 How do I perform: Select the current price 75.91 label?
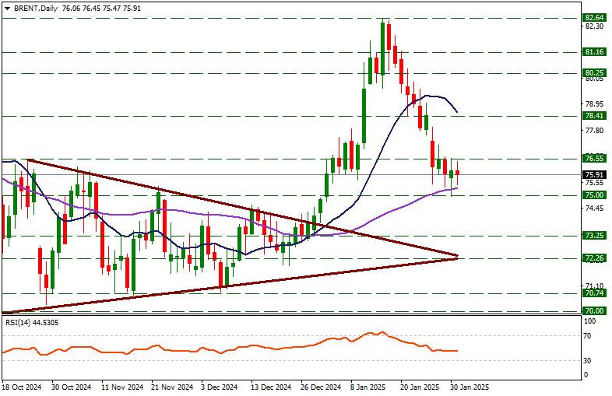point(594,175)
